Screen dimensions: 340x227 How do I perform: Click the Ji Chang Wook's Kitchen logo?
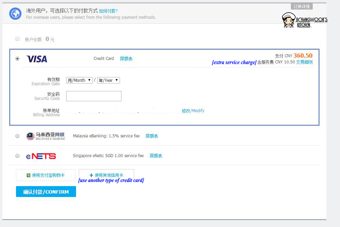(304, 20)
